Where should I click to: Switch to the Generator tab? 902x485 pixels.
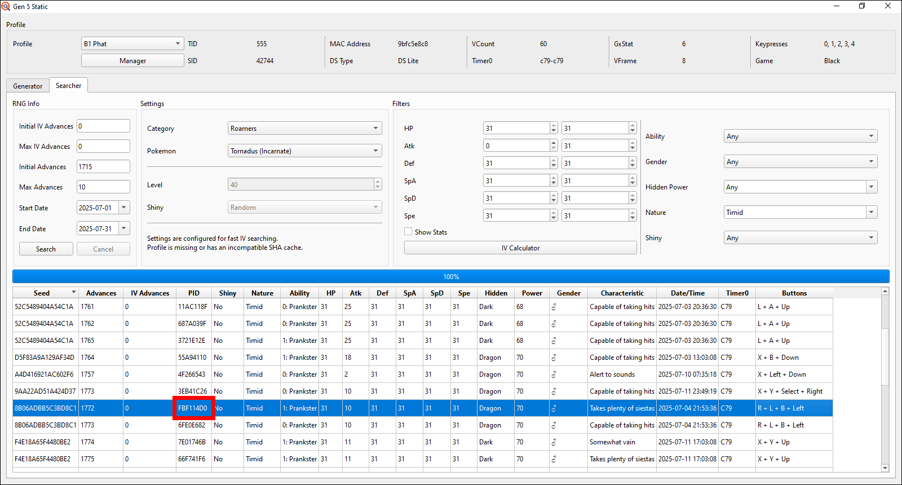pos(28,86)
